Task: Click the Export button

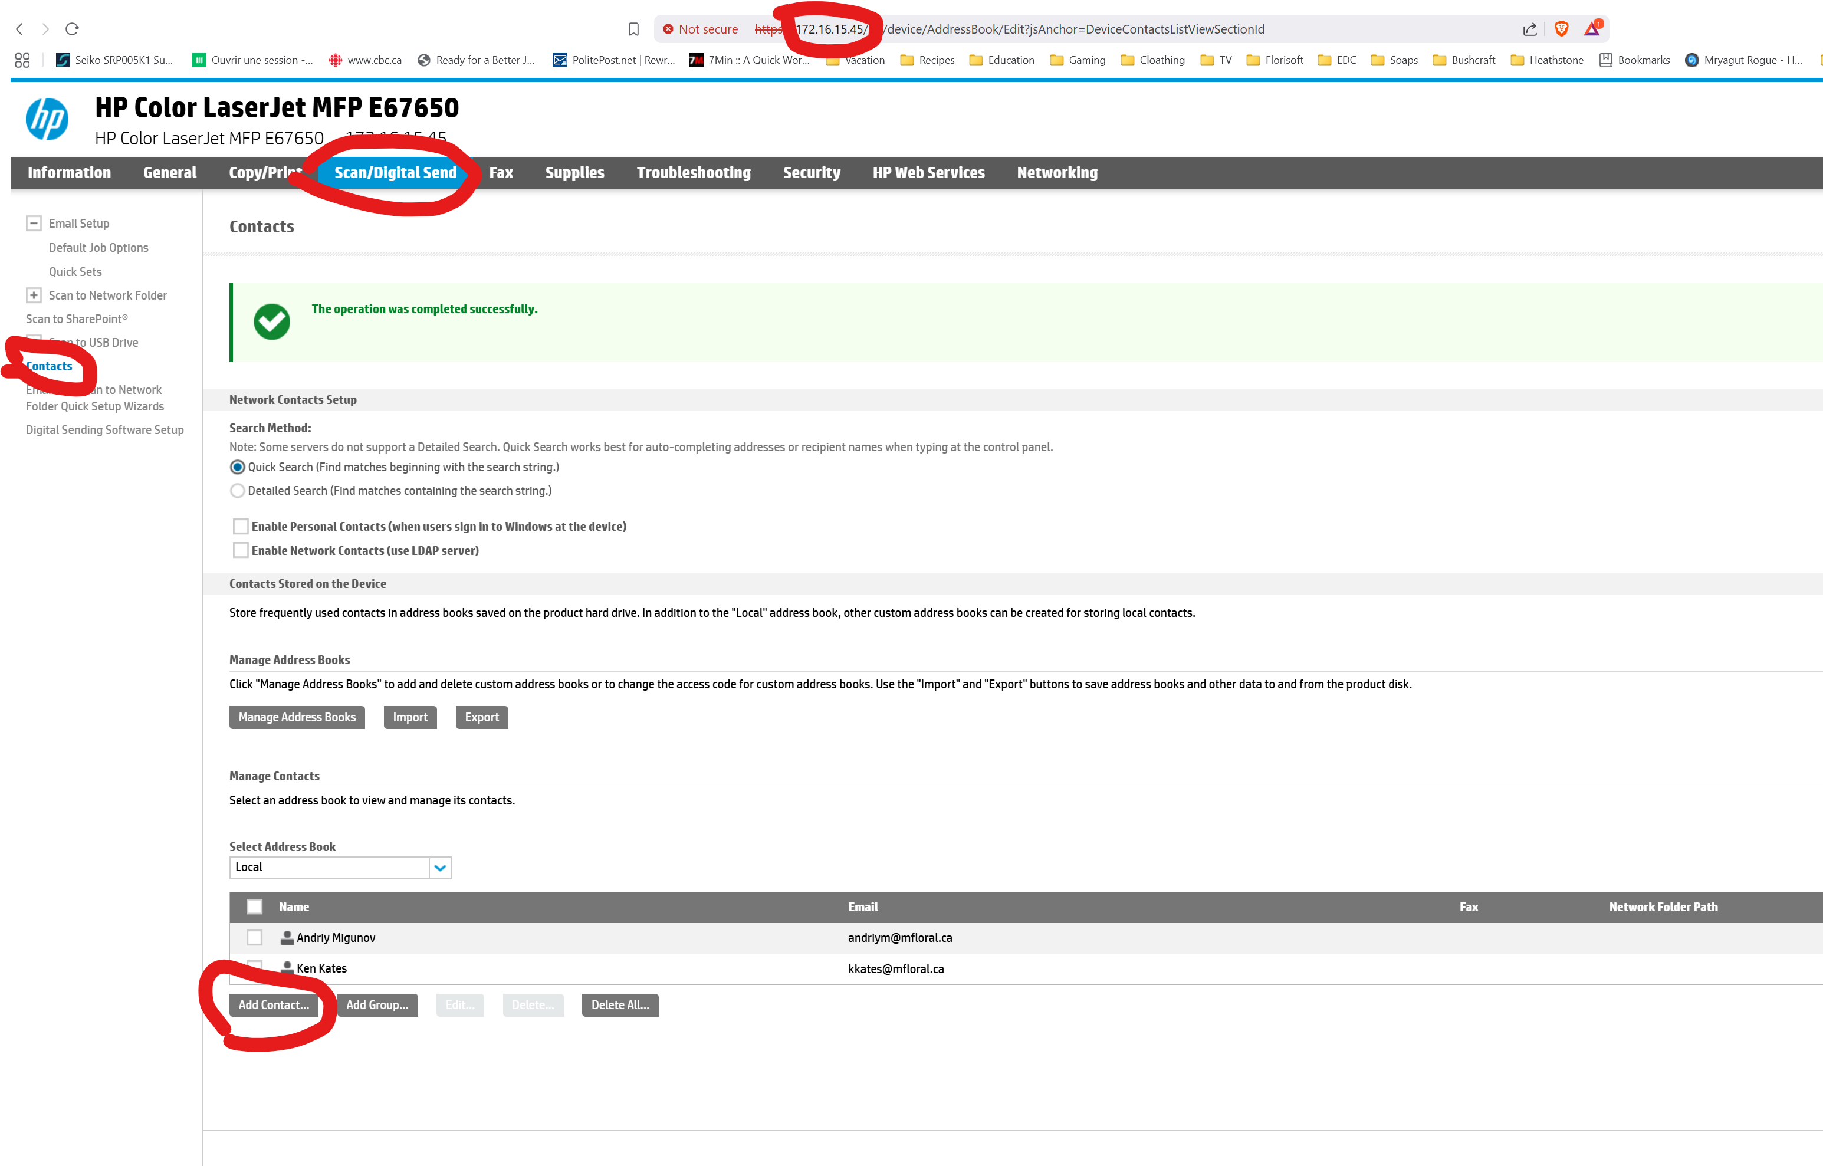Action: 481,717
